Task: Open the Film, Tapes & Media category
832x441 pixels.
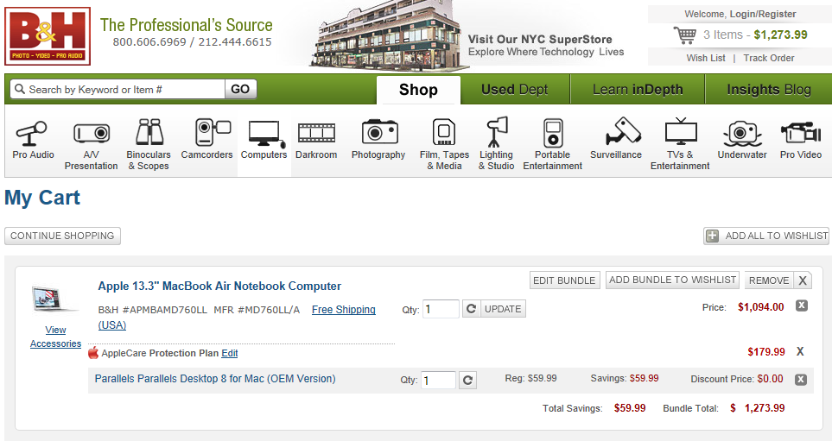Action: (444, 145)
